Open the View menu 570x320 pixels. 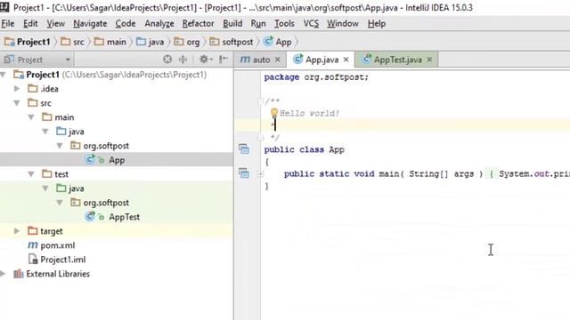[55, 24]
